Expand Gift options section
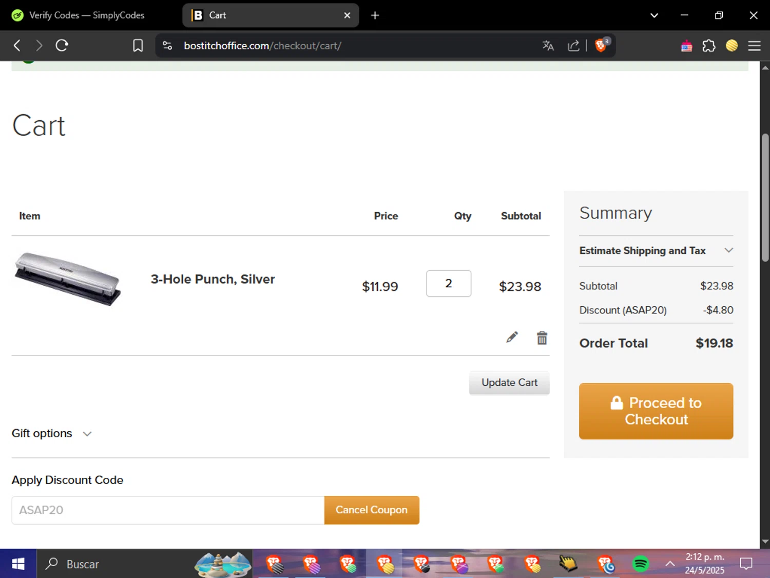Screen dimensions: 770x578 click(51, 434)
